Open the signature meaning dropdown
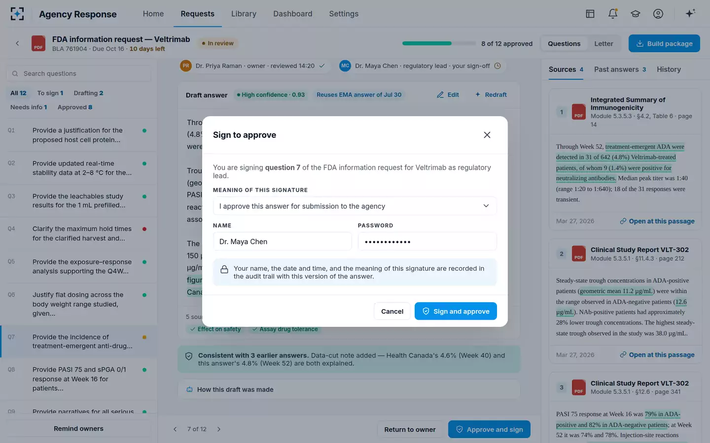The height and width of the screenshot is (443, 710). coord(355,206)
